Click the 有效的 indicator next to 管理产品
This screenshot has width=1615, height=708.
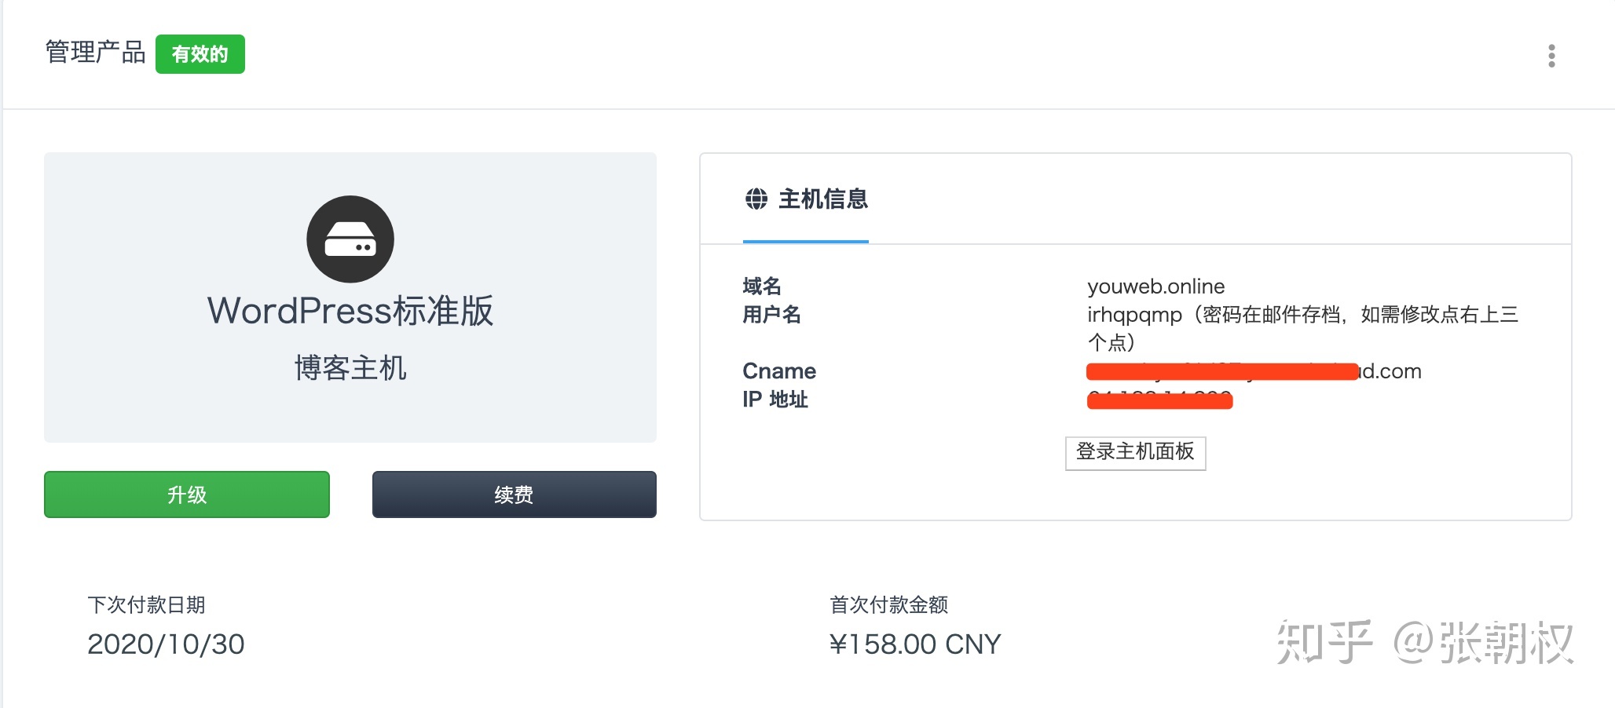point(200,53)
